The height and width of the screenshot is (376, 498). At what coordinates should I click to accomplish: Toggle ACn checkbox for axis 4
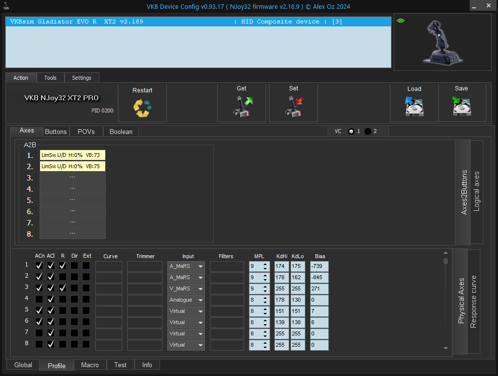(x=39, y=299)
